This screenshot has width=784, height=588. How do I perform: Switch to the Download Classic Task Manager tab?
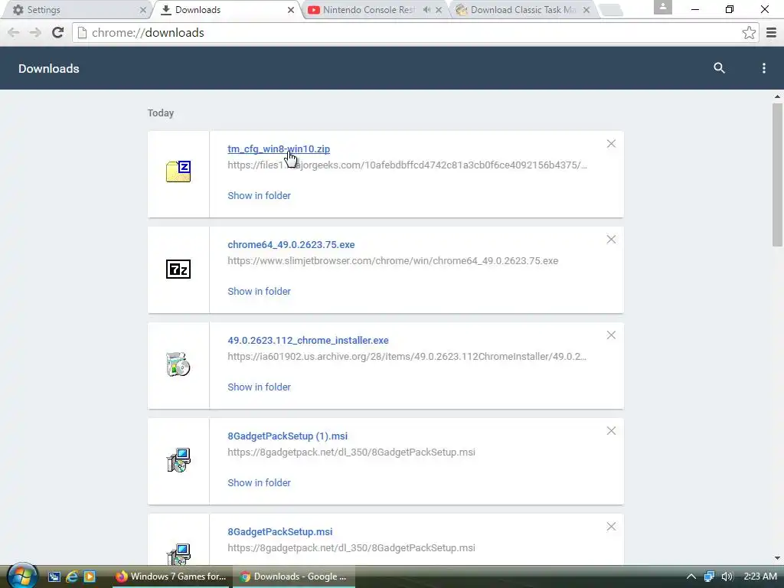pyautogui.click(x=524, y=10)
